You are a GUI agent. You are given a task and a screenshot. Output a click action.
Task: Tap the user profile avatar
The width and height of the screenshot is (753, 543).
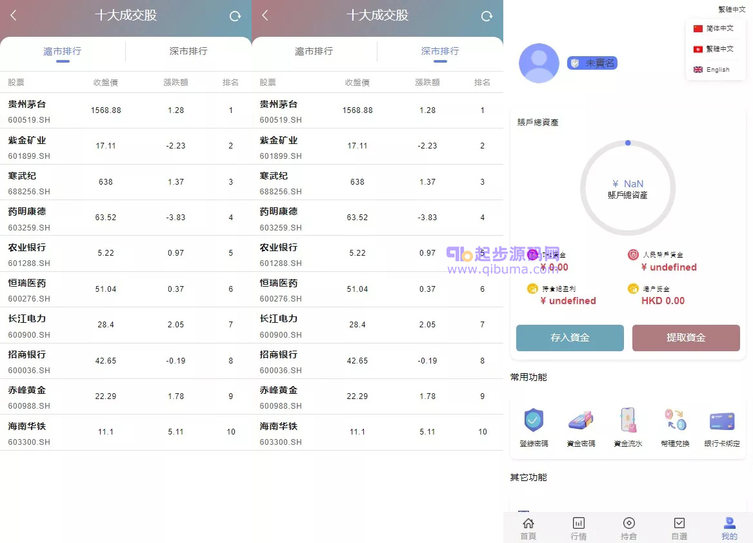539,63
